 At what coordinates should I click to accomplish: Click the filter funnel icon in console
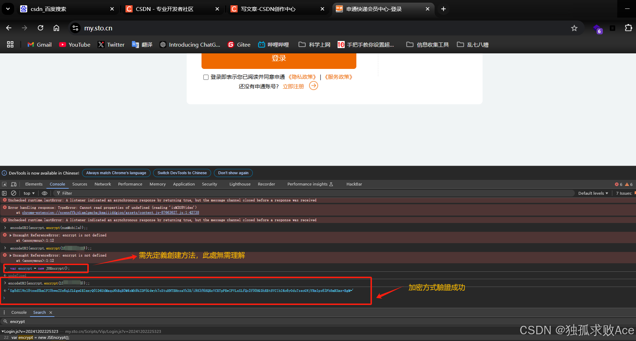[x=58, y=193]
